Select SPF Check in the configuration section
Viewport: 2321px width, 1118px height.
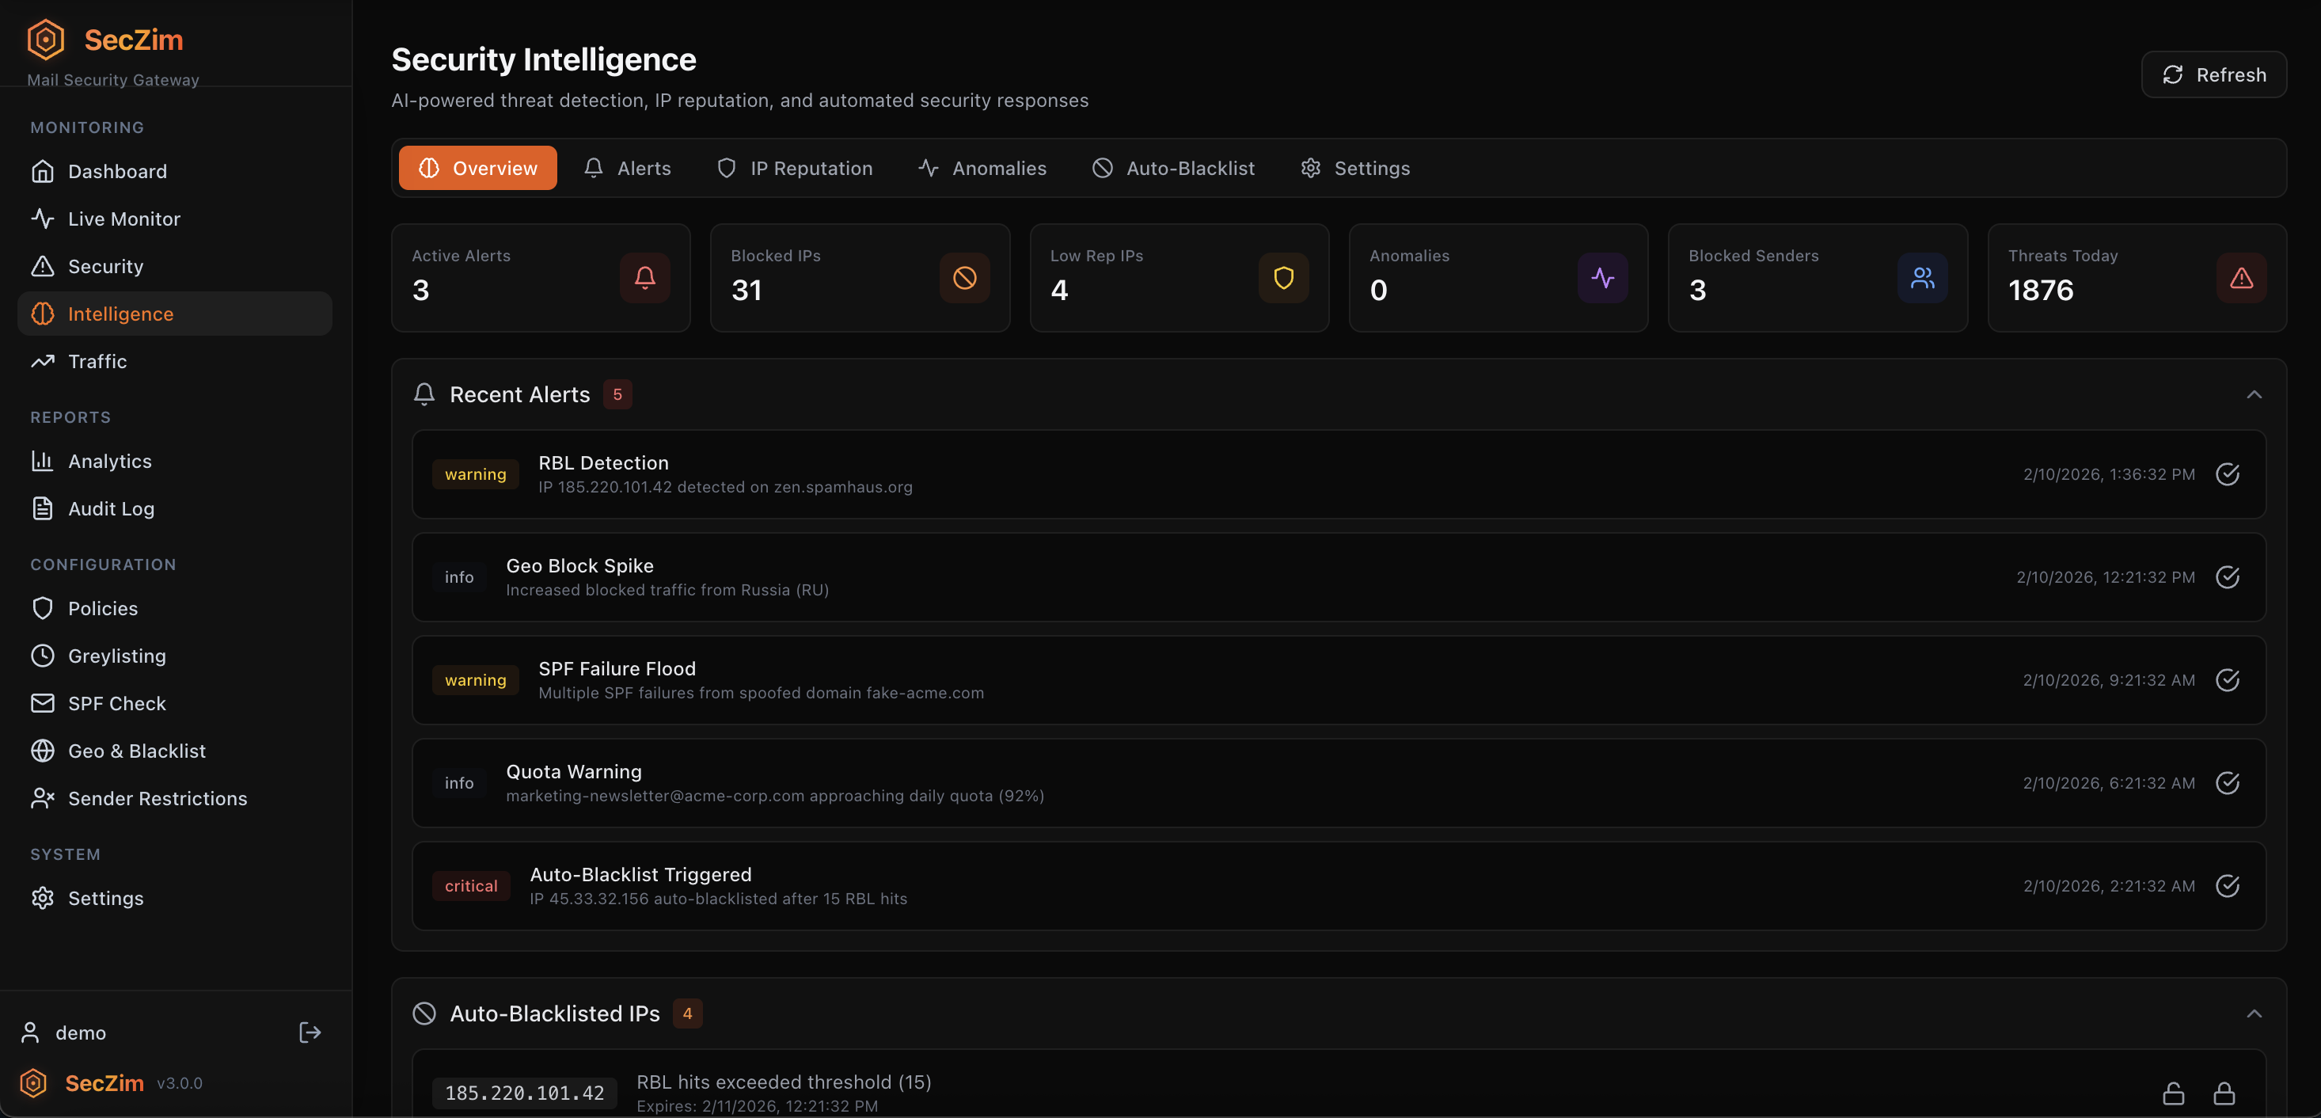click(116, 702)
